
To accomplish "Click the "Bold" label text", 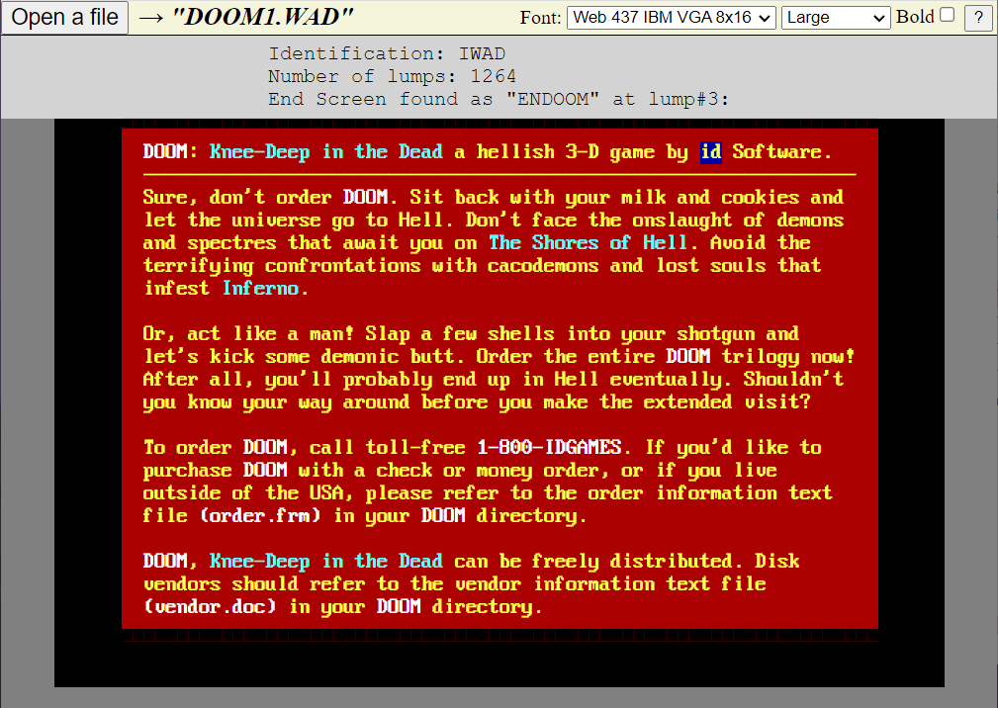I will pos(915,17).
